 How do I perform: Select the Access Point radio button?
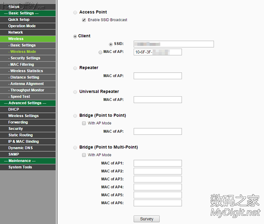click(x=75, y=12)
